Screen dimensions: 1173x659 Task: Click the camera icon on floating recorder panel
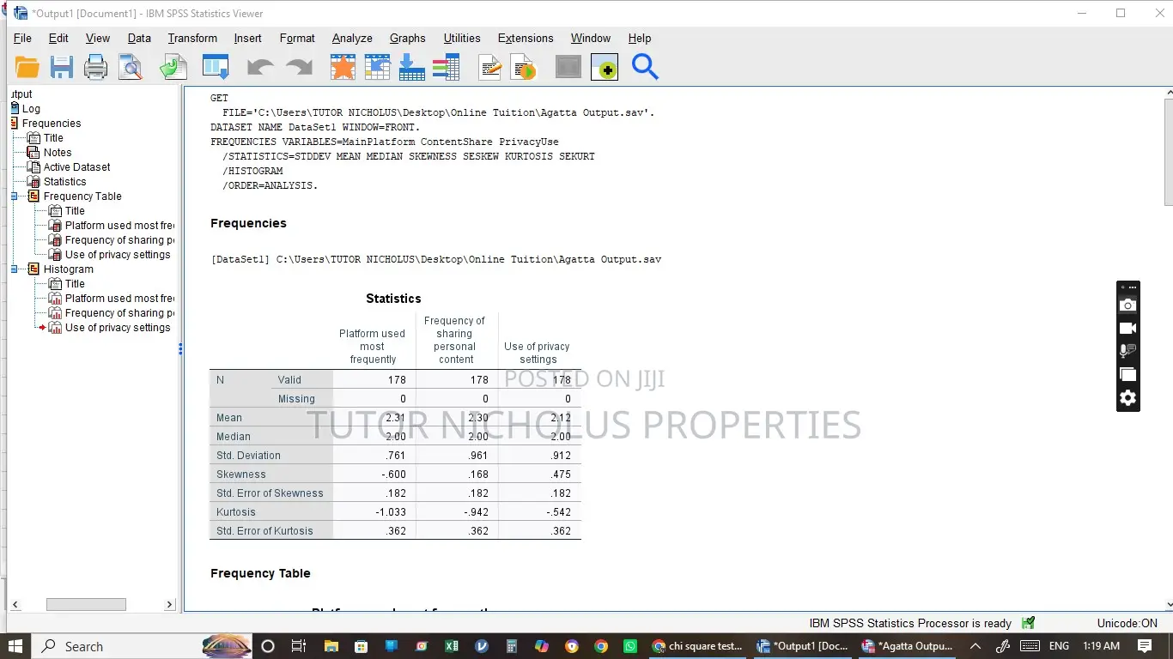(x=1127, y=305)
